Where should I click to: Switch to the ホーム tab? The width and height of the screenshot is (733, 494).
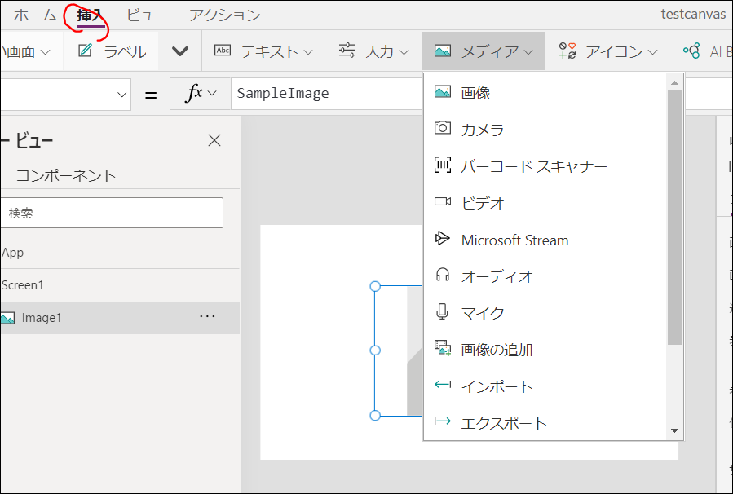34,14
